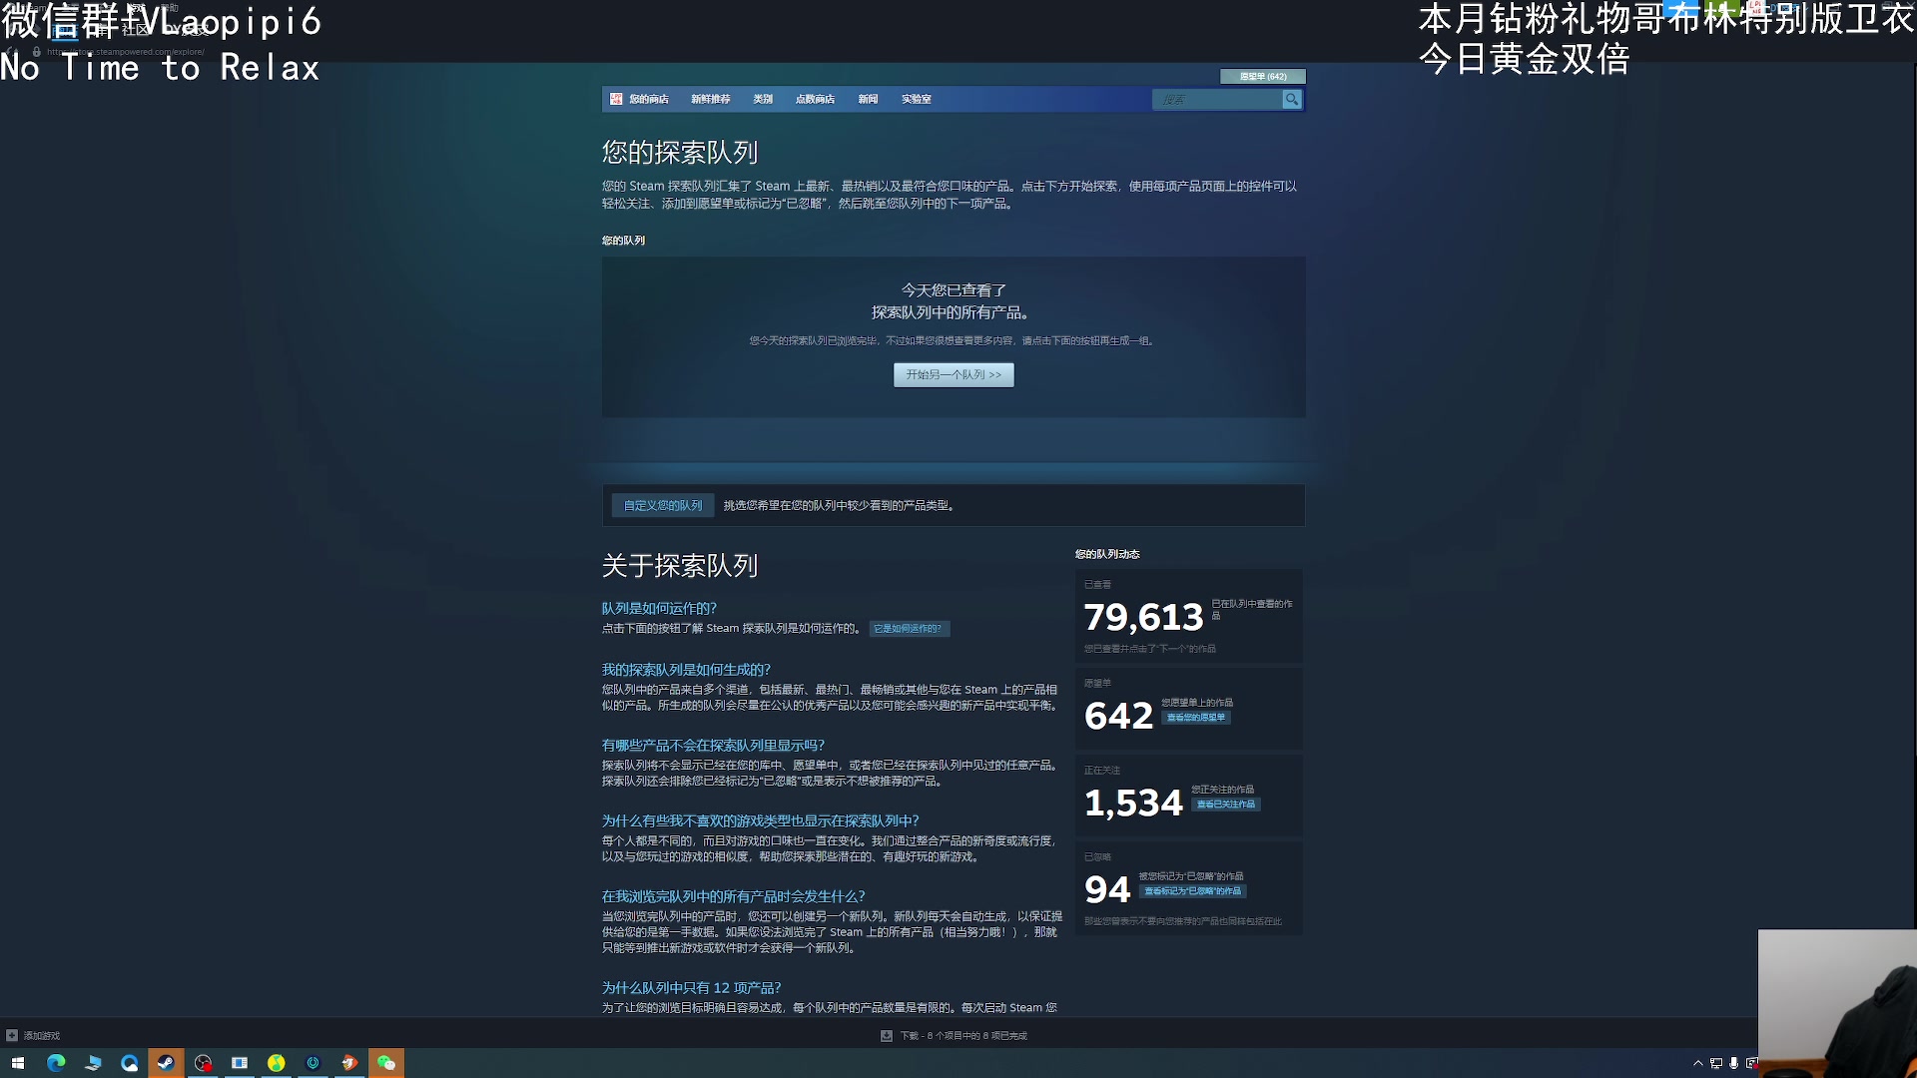Viewport: 1917px width, 1078px height.
Task: Open the downloads status 下载 - 8 个项目
Action: click(963, 1035)
